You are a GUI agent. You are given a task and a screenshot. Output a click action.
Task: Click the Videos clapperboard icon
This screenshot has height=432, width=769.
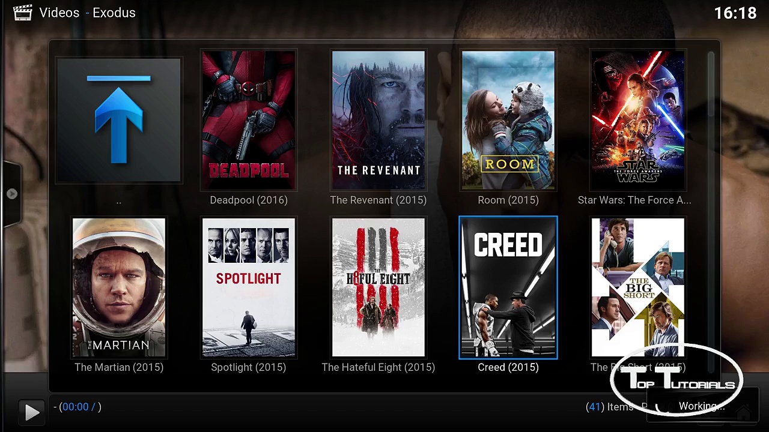pos(22,13)
